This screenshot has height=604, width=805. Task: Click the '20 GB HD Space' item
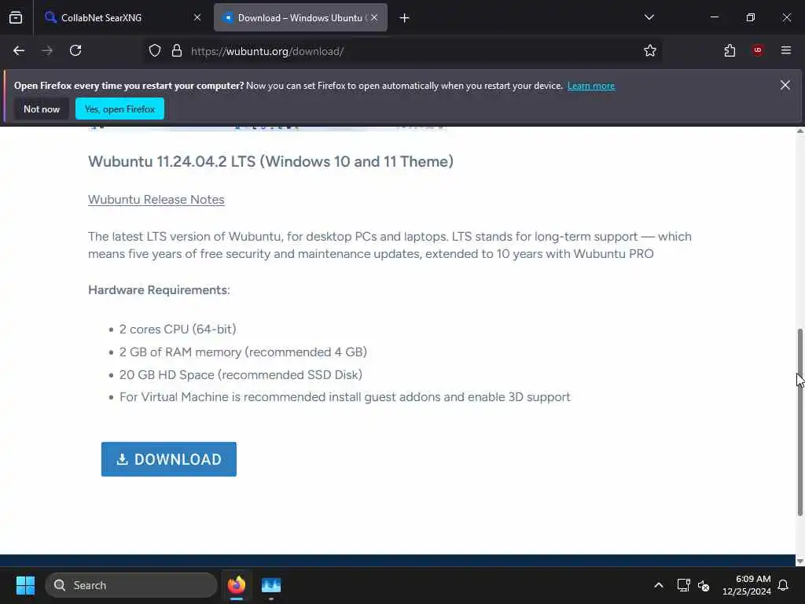(241, 374)
